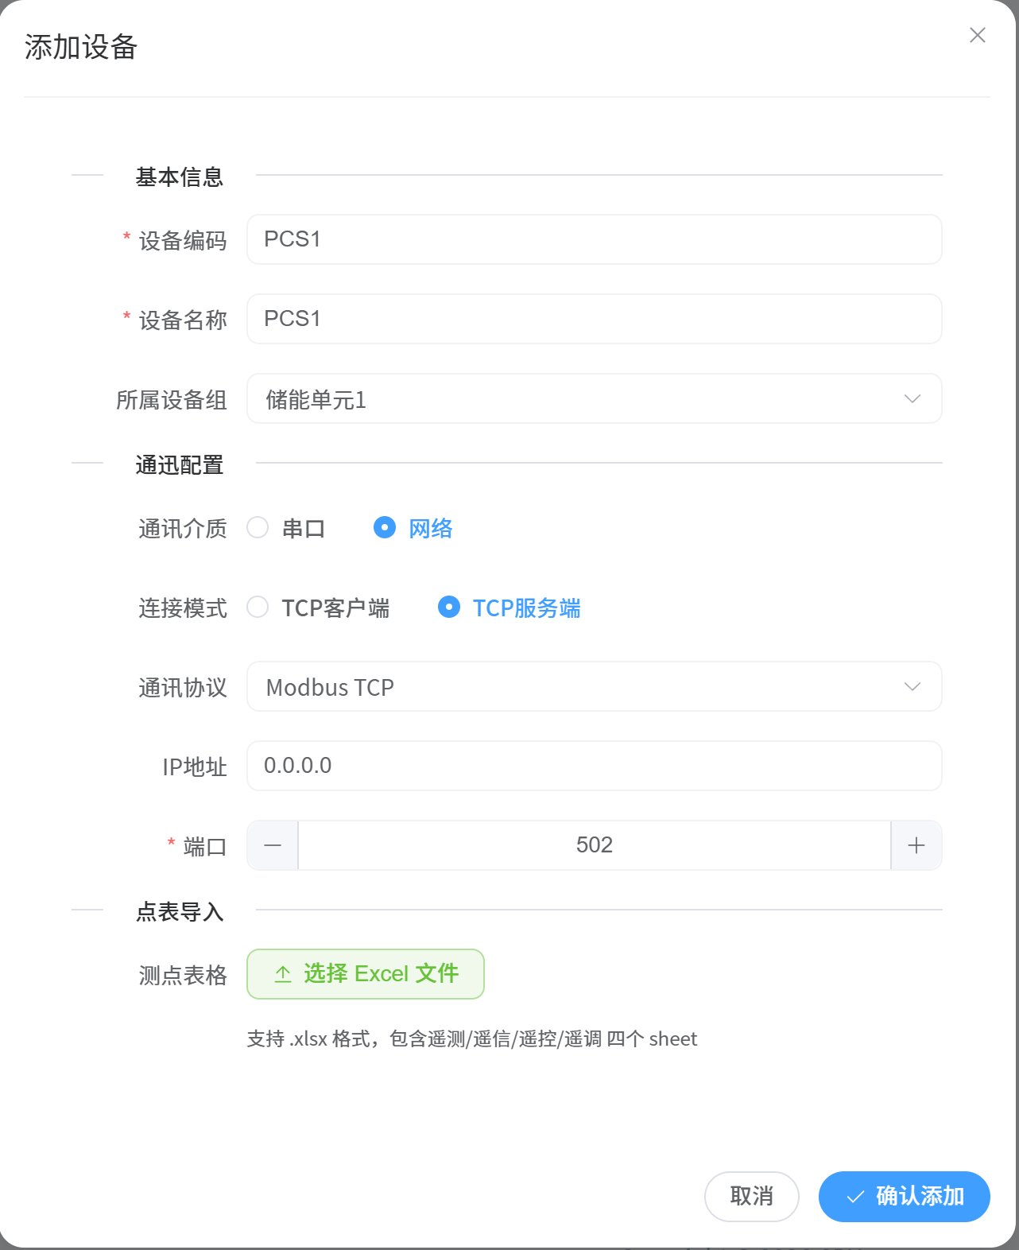The image size is (1019, 1250).
Task: Click the plus icon to increase port
Action: point(916,845)
